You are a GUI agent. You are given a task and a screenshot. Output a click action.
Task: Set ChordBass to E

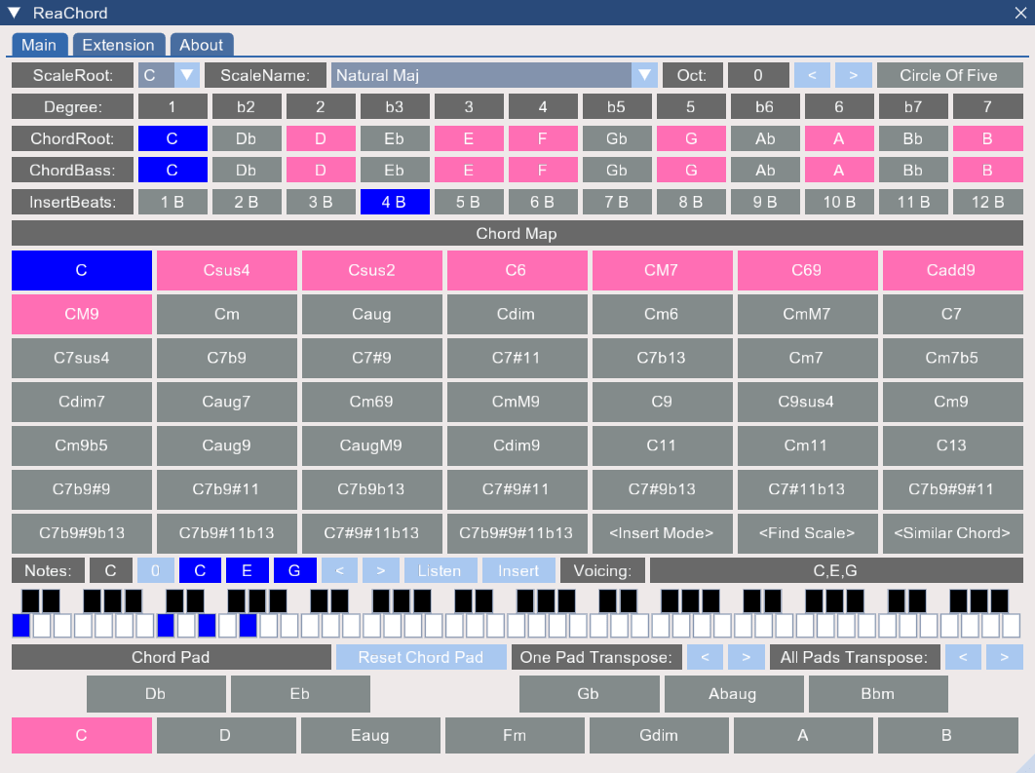(469, 170)
